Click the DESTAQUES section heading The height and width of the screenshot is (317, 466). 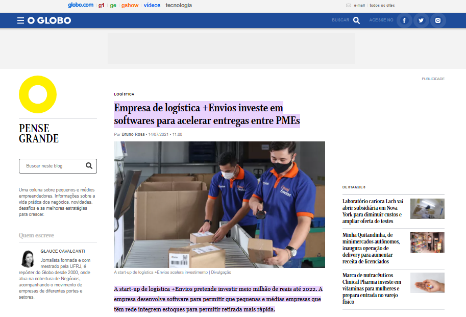tap(354, 187)
